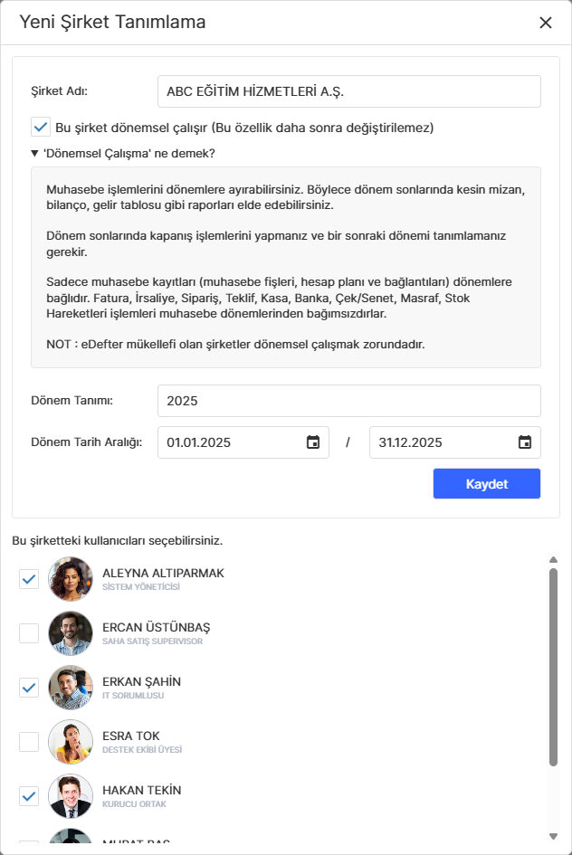
Task: Open the calendar for start date 01.01.2025
Action: (x=311, y=442)
